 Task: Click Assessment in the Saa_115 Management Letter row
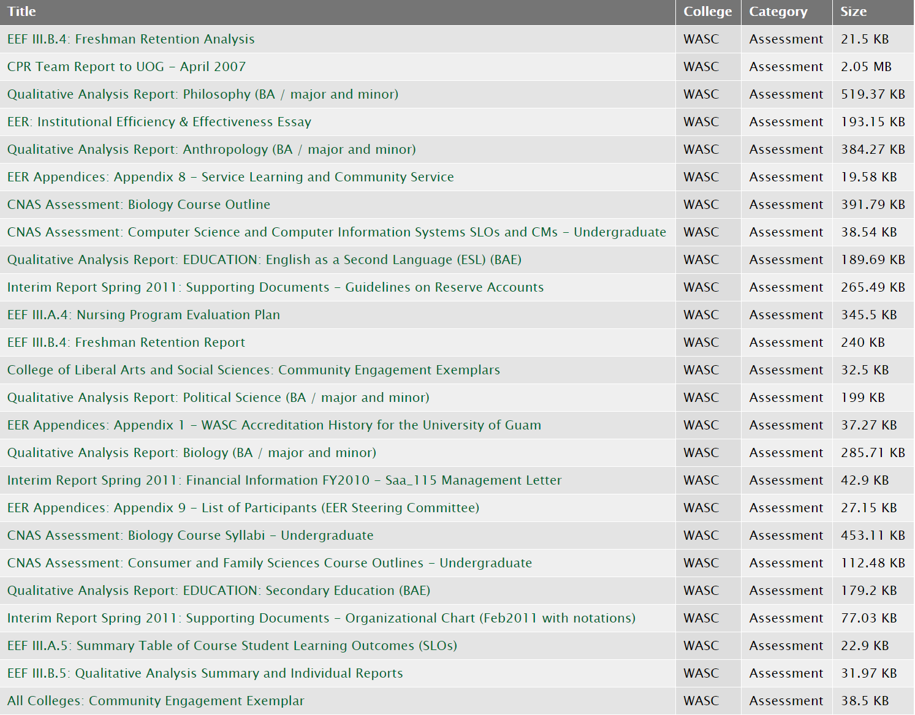(x=786, y=480)
